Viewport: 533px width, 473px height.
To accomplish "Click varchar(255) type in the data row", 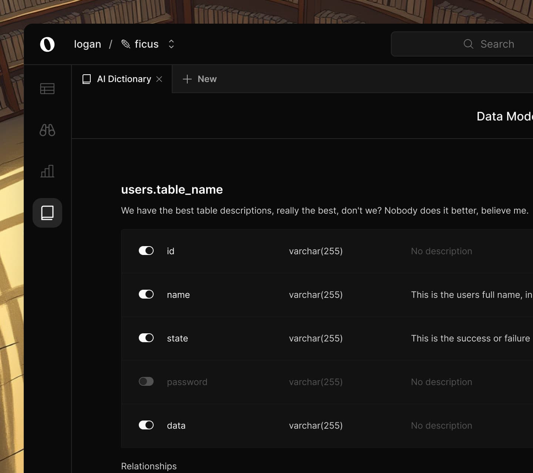I will pyautogui.click(x=316, y=426).
